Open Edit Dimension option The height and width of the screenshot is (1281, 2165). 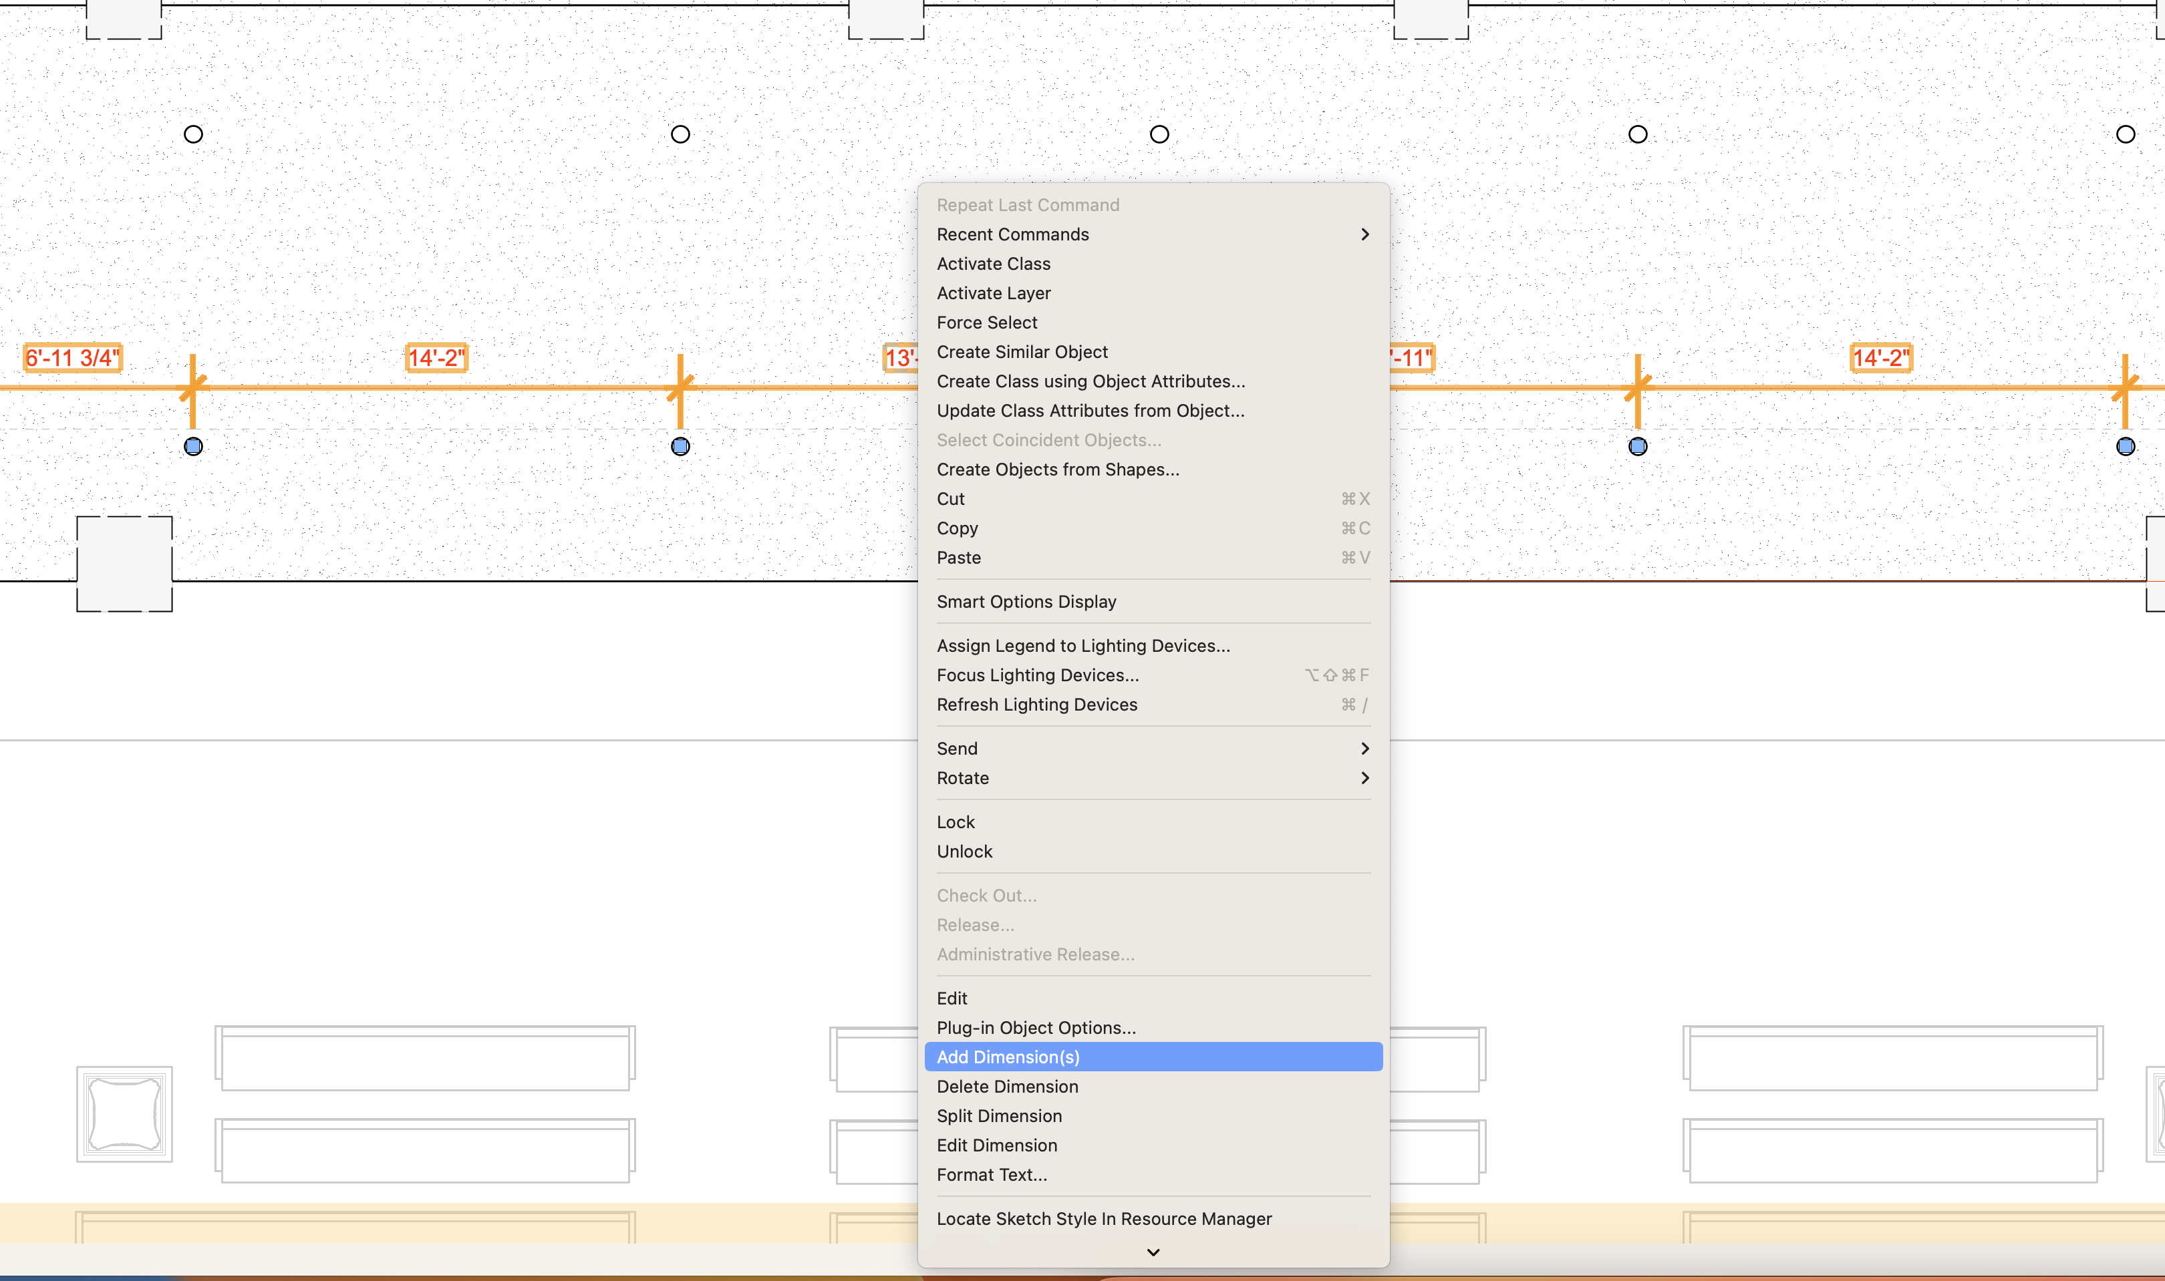click(996, 1145)
